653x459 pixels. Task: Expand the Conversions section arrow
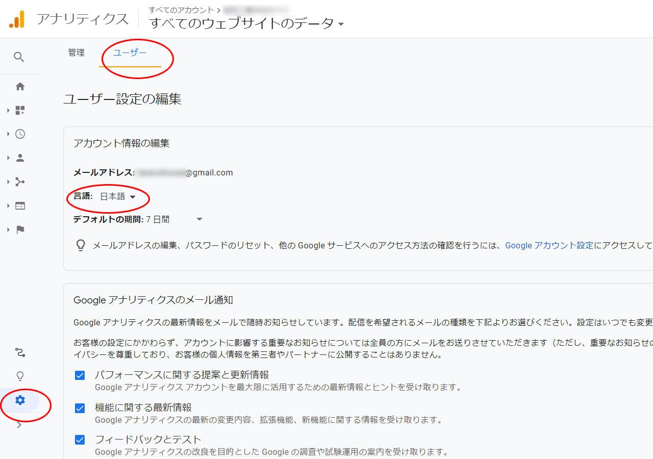[9, 230]
